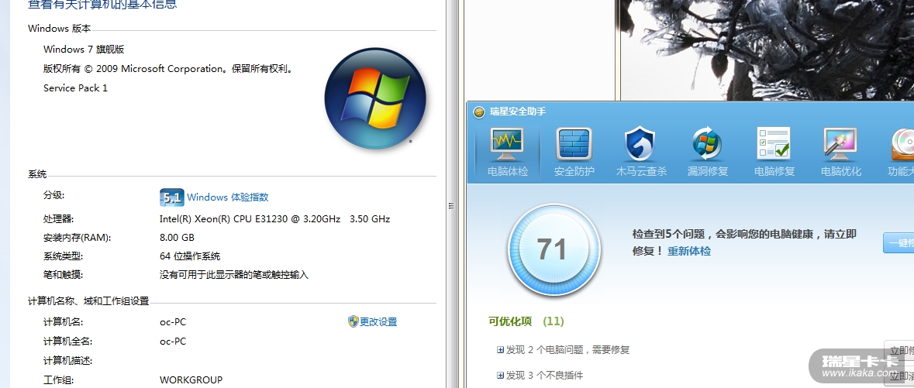Open 木马云查杀 trojan scan icon

[x=640, y=144]
